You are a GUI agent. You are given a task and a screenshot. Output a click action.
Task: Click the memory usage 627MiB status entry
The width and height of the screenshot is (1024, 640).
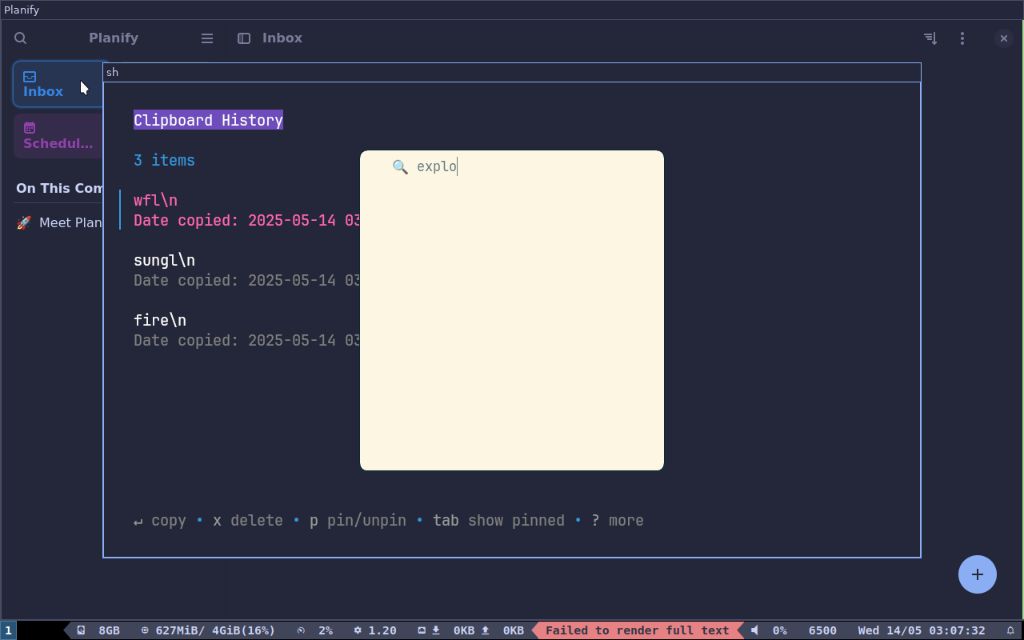(x=207, y=630)
